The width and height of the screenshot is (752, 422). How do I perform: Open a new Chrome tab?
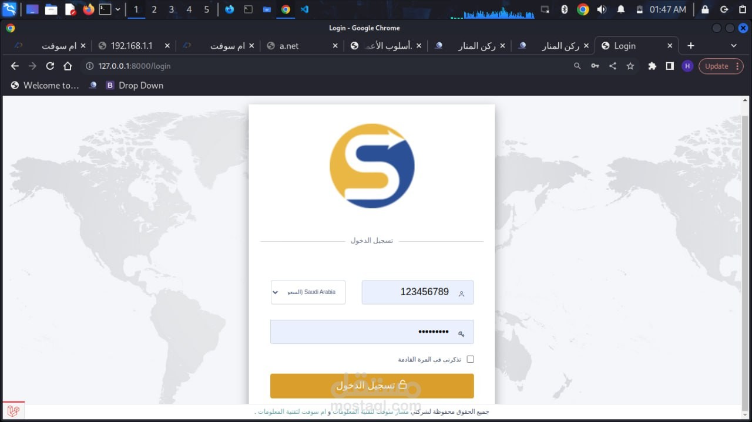point(691,46)
